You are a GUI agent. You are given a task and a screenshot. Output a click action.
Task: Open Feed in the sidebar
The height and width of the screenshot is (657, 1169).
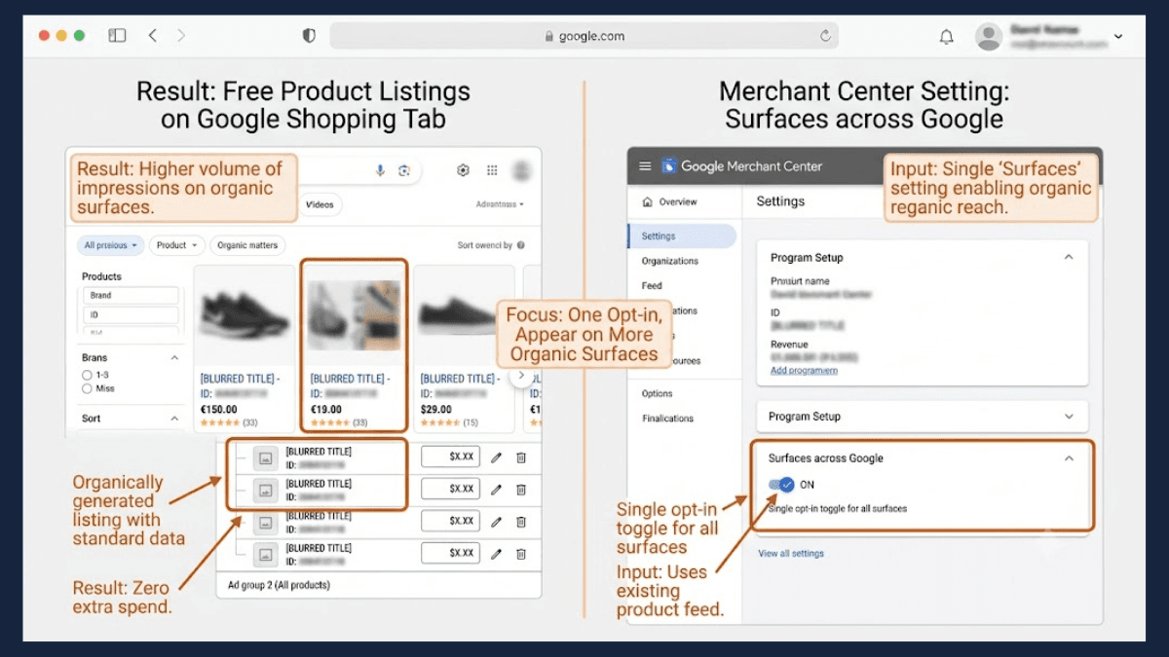[652, 286]
